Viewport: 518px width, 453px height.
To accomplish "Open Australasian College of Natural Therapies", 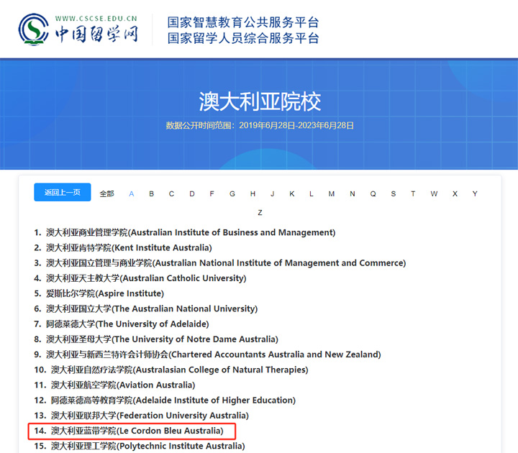I will (x=171, y=370).
